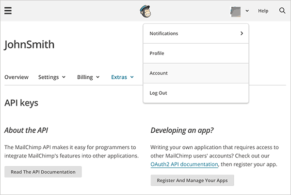Expand the Billing tab dropdown
The width and height of the screenshot is (291, 195).
pos(88,77)
